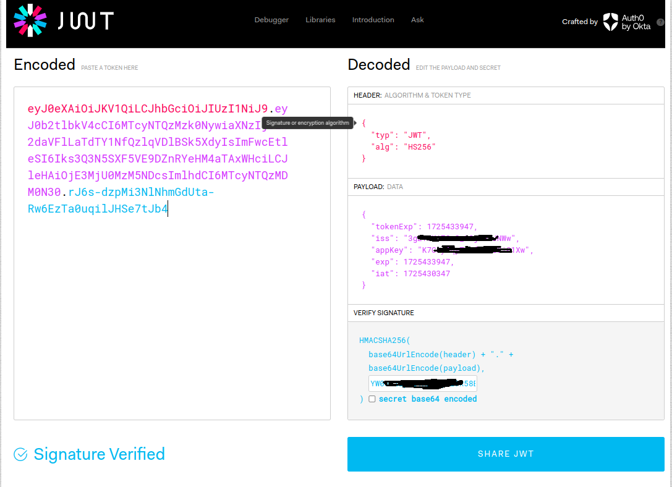
Task: Click inside the Encoded token text area
Action: [172, 253]
